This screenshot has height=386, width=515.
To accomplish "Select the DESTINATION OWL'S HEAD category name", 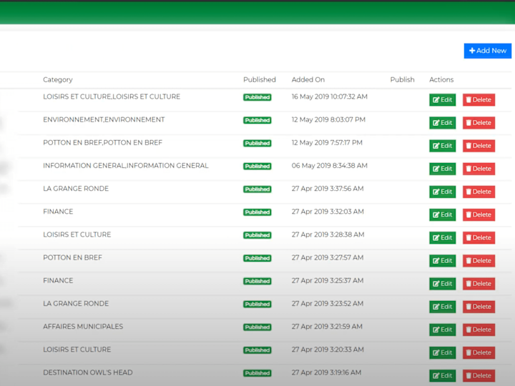I will [x=88, y=372].
